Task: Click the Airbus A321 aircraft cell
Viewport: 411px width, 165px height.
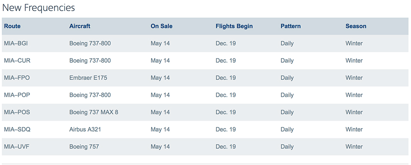Action: tap(85, 129)
